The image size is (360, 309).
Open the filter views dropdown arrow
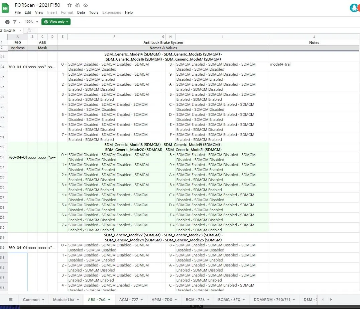(19, 22)
